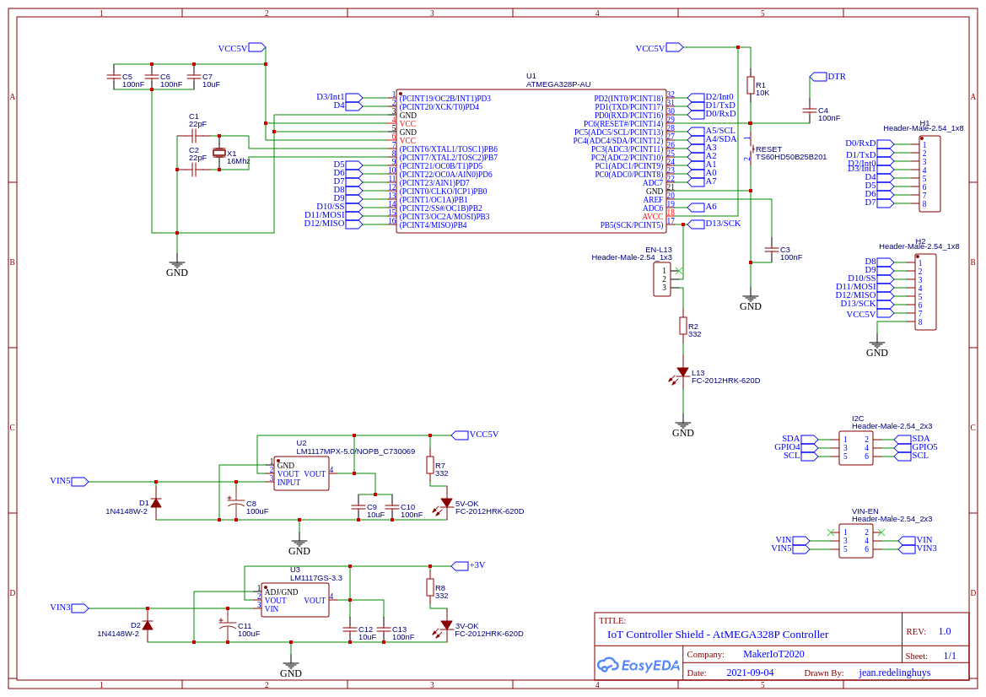
Task: Select the L13 LED symbol
Action: pos(682,375)
